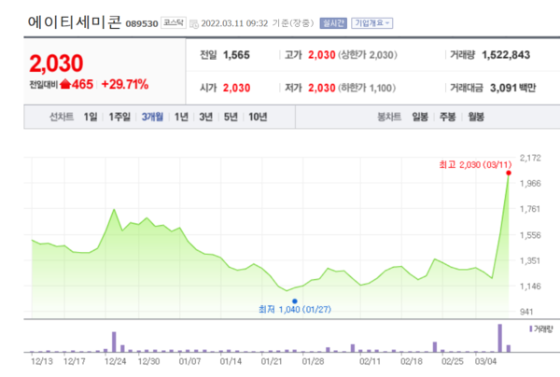This screenshot has width=560, height=377.
Task: Select the 1주일 line chart tab
Action: 119,117
